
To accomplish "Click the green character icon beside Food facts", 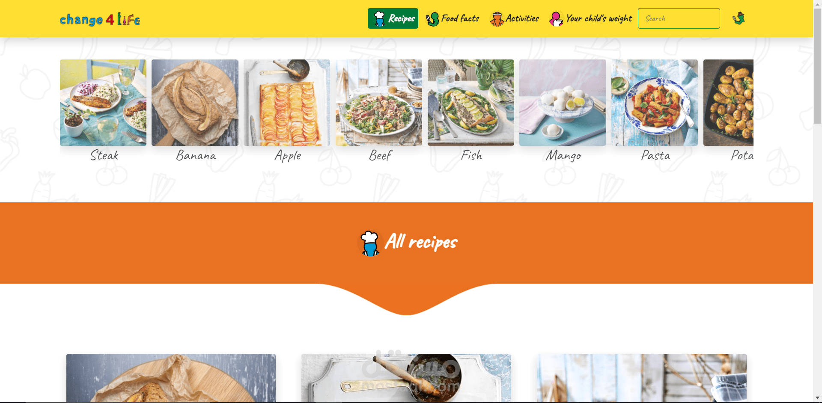I will [432, 19].
